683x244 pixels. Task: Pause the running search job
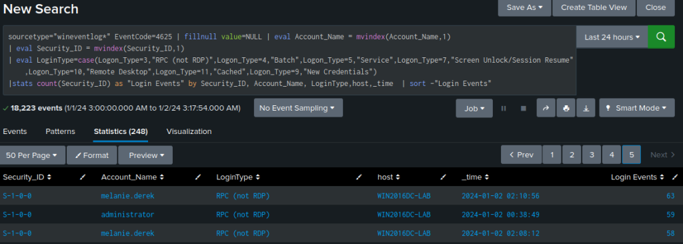click(x=504, y=108)
